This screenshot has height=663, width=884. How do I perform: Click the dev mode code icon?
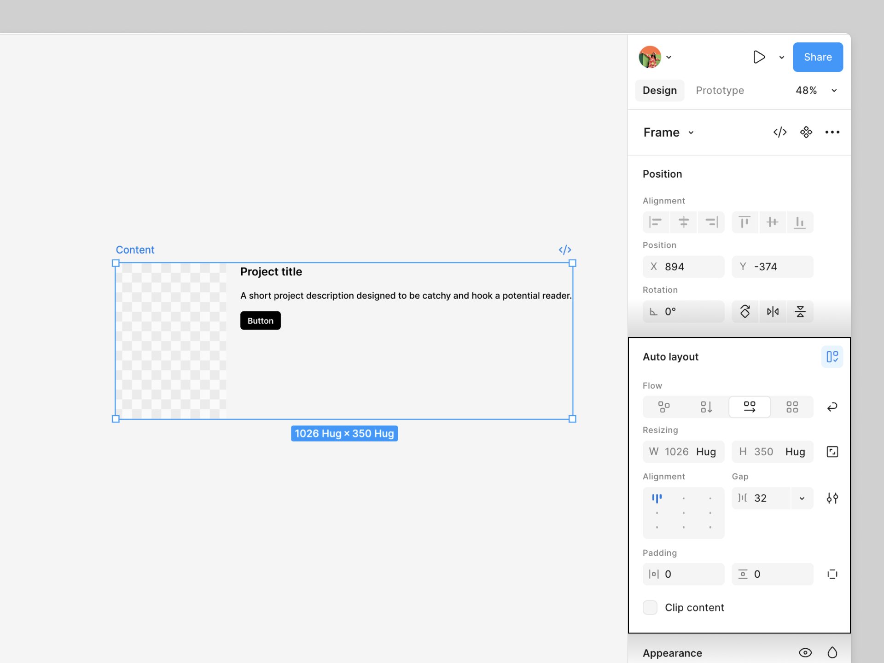[779, 133]
